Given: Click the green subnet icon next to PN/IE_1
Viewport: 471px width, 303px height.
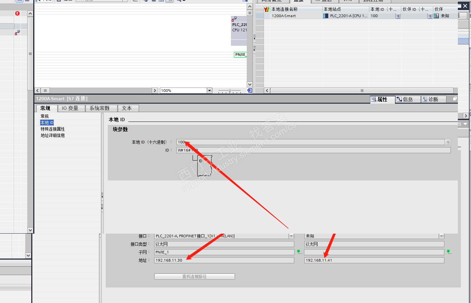Looking at the screenshot, I should point(299,252).
